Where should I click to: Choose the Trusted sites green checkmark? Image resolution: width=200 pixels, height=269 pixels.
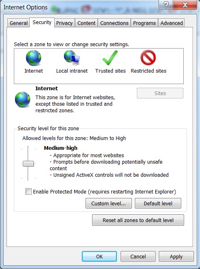[x=110, y=58]
